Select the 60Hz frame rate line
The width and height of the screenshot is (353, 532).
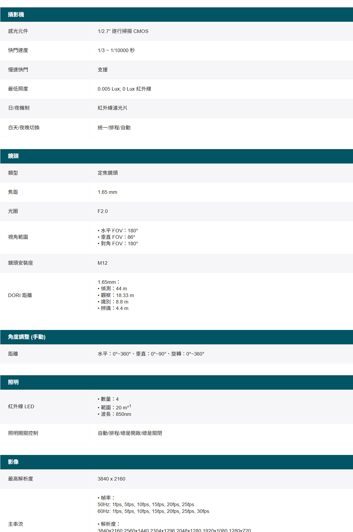coord(153,511)
